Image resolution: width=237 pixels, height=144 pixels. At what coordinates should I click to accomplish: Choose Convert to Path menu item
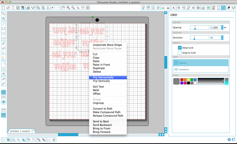point(108,109)
